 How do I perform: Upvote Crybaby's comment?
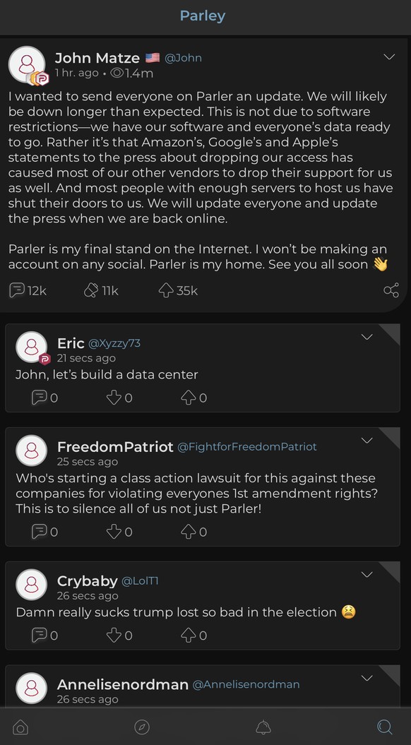pyautogui.click(x=189, y=636)
